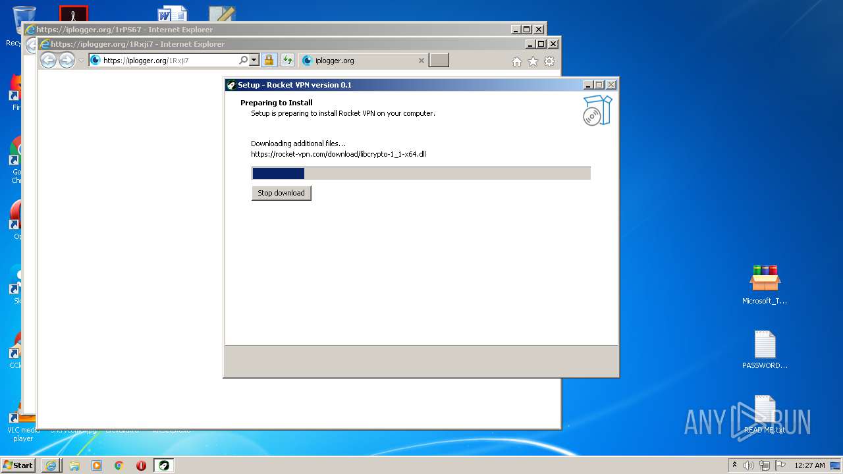The height and width of the screenshot is (474, 843).
Task: Open Opera from the taskbar
Action: 141,465
